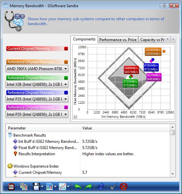Click the red cancel icon in toolbar
This screenshot has width=182, height=194.
123,187
